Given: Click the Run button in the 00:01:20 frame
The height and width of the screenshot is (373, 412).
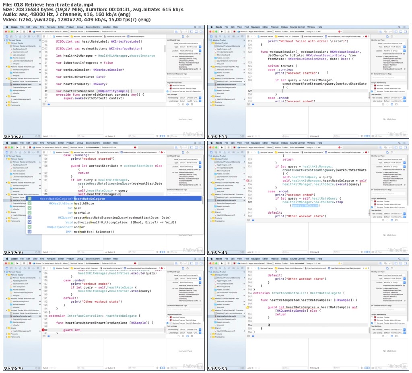Looking at the screenshot, I should point(222,31).
